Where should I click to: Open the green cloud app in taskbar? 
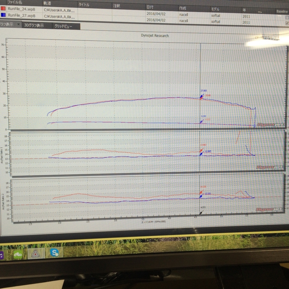pyautogui.click(x=18, y=255)
